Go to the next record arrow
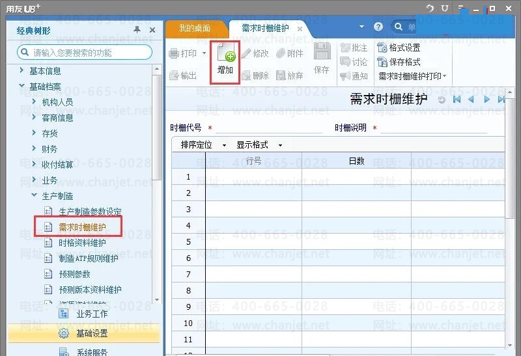 point(486,100)
